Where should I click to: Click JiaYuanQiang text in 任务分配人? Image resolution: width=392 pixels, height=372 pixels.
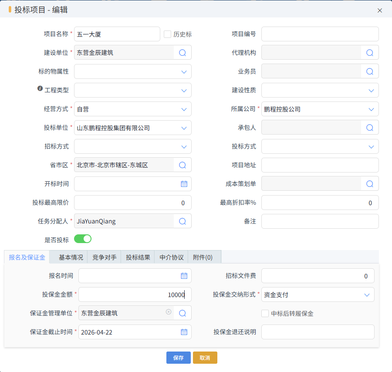tap(96, 221)
